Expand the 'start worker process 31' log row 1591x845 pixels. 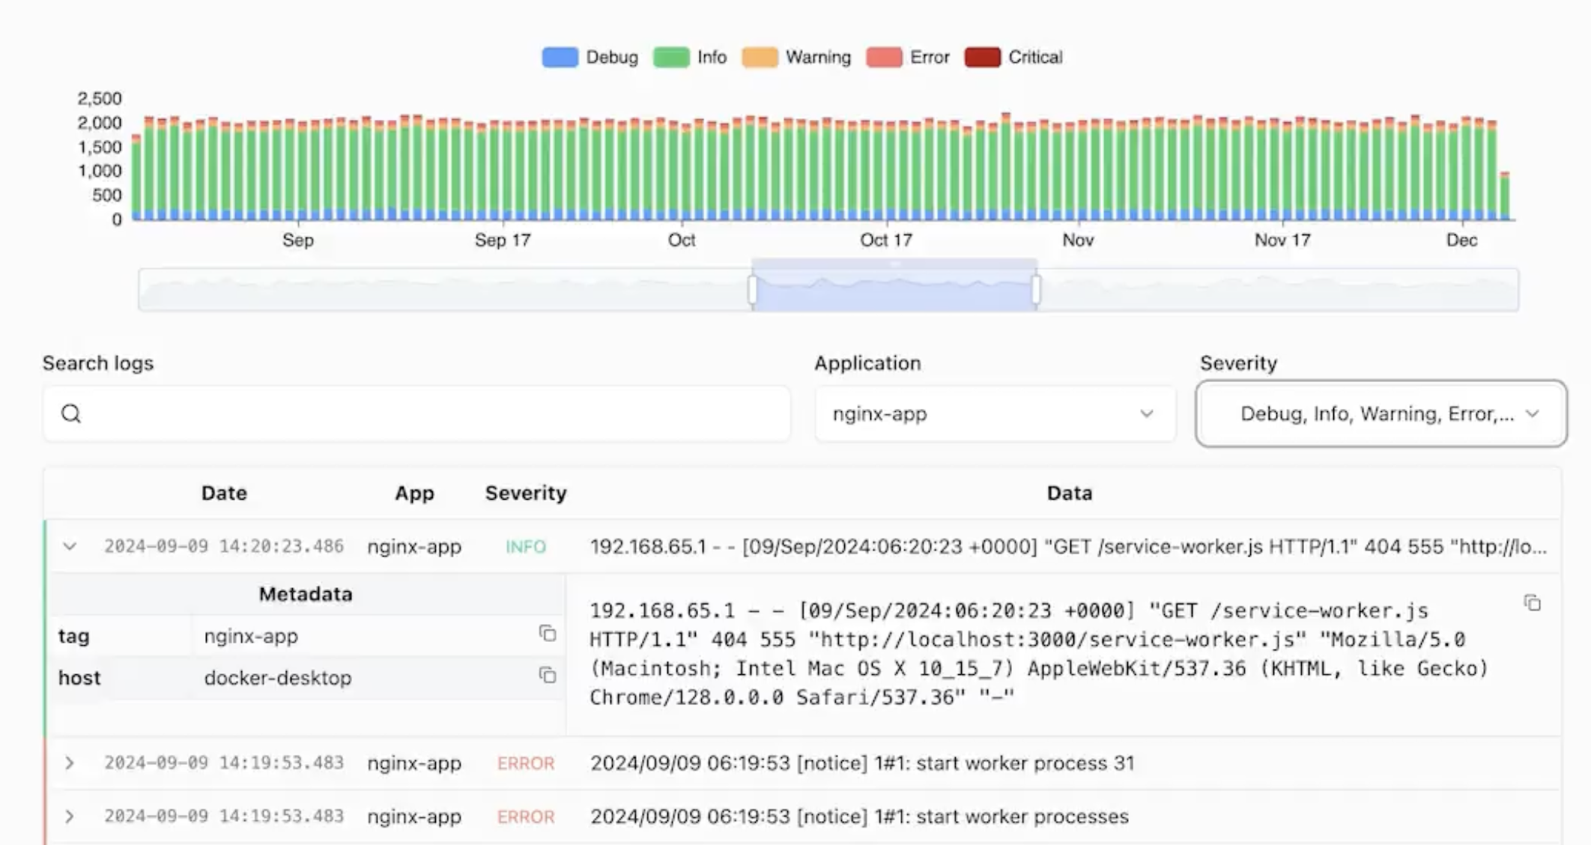coord(70,763)
